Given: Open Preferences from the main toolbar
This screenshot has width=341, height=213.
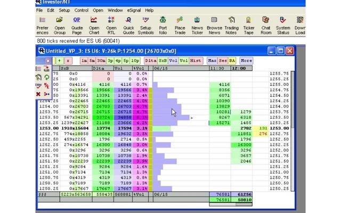Looking at the screenshot, I should pos(43,26).
